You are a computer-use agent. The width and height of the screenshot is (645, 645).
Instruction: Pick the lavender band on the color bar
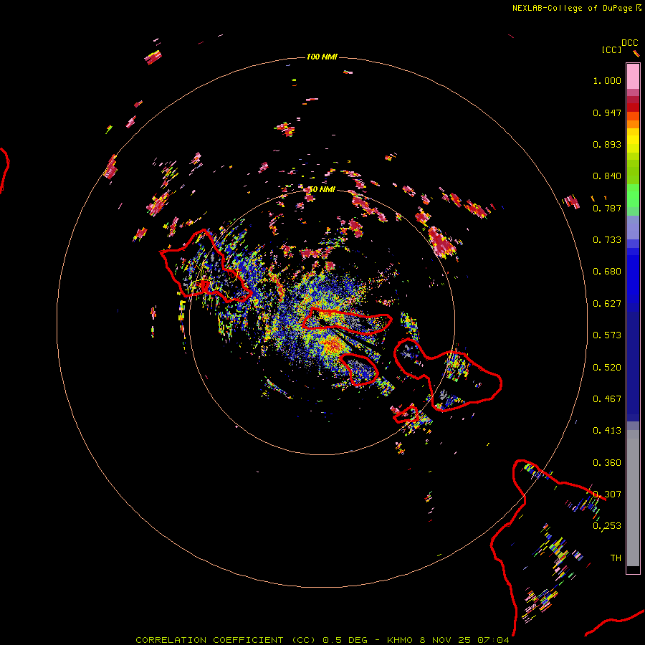(633, 228)
